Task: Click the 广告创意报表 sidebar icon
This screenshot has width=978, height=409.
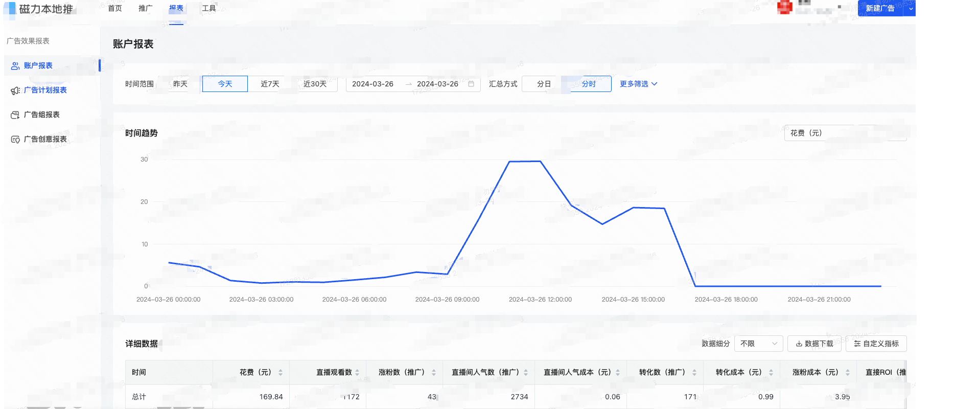Action: point(15,140)
